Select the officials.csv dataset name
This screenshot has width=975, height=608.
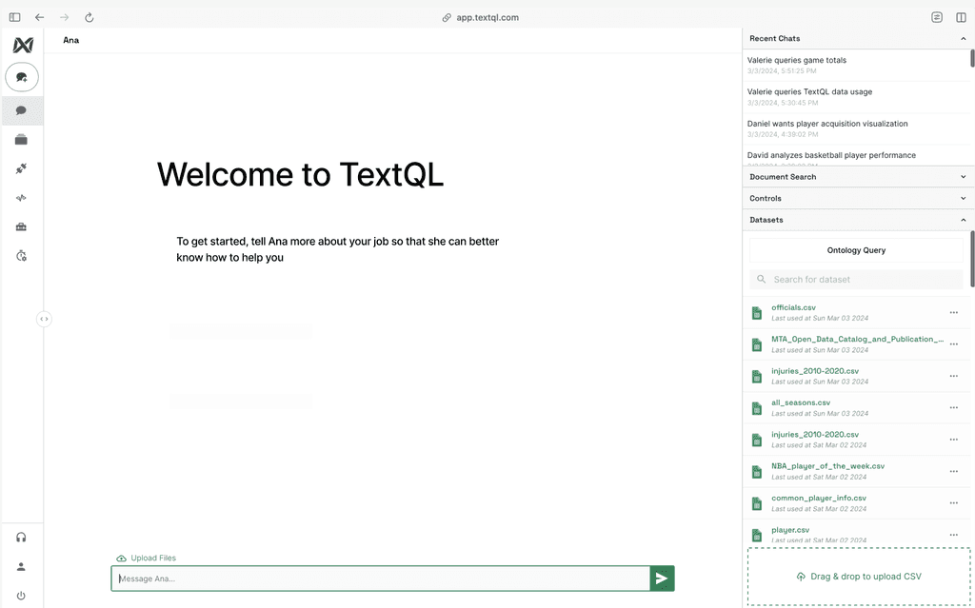point(793,307)
